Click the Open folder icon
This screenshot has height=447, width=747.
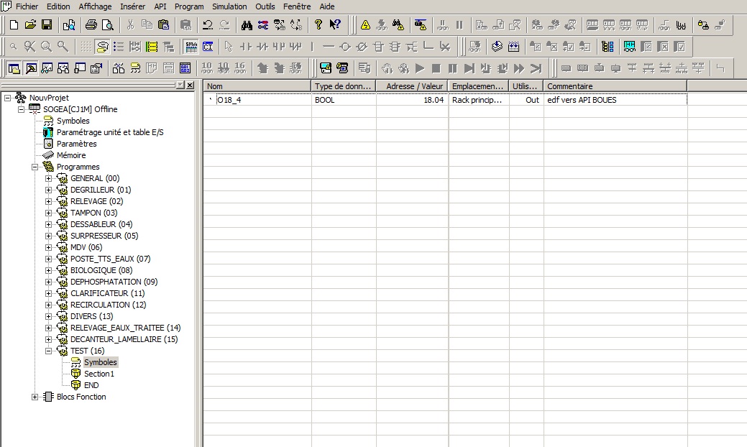[x=30, y=25]
